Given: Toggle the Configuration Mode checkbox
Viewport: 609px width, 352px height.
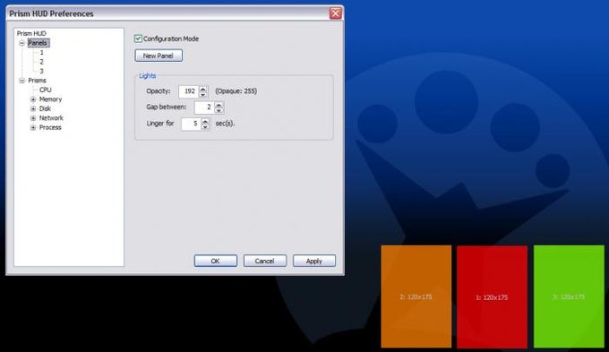Looking at the screenshot, I should [138, 39].
